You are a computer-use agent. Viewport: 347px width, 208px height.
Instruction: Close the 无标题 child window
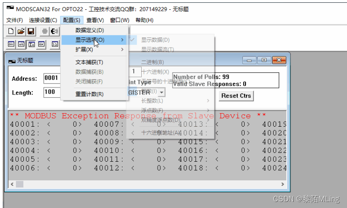pyautogui.click(x=279, y=60)
